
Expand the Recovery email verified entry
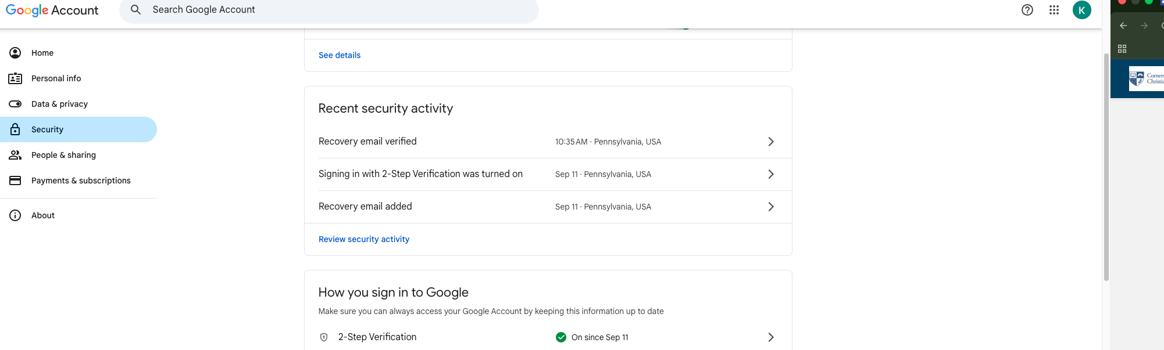point(770,142)
